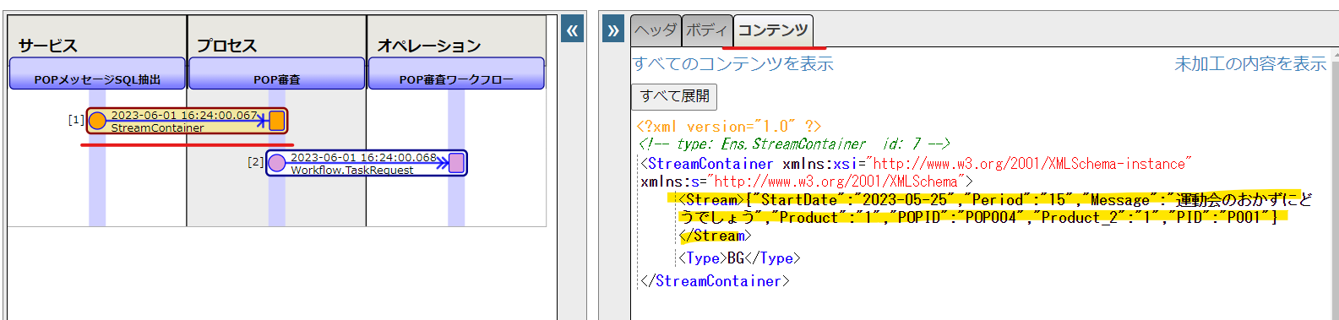
Task: Click the POPメッセージSQL抽出 service header
Action: pyautogui.click(x=97, y=73)
